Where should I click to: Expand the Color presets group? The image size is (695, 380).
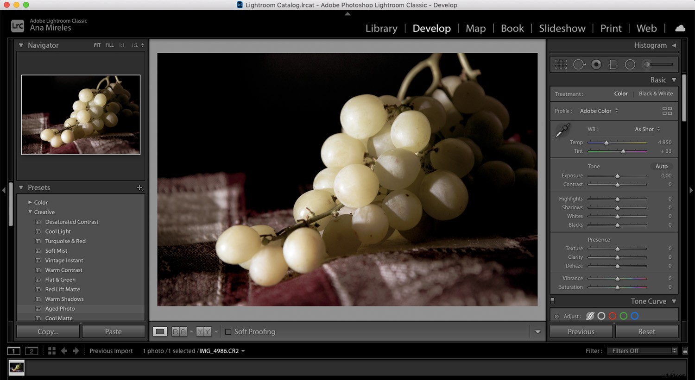coord(30,202)
